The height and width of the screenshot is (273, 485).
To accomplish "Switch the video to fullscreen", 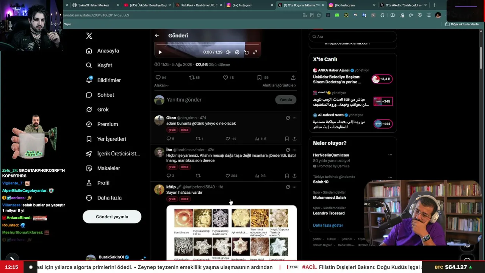I will (255, 52).
